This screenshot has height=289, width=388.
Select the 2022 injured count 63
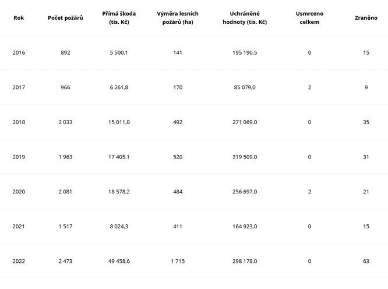[x=366, y=261]
